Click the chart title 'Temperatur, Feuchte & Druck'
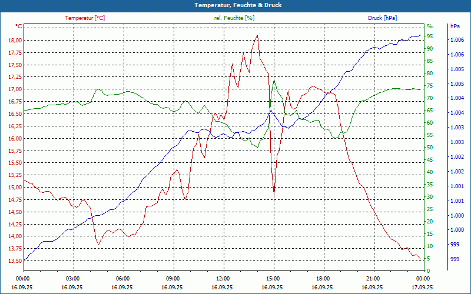This screenshot has width=471, height=294. tap(238, 5)
